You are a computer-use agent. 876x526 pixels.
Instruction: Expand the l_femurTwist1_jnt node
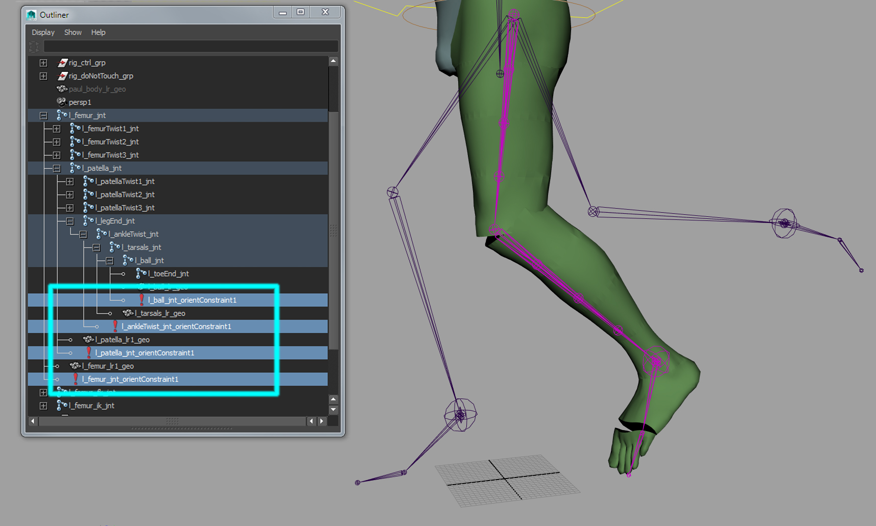coord(57,129)
